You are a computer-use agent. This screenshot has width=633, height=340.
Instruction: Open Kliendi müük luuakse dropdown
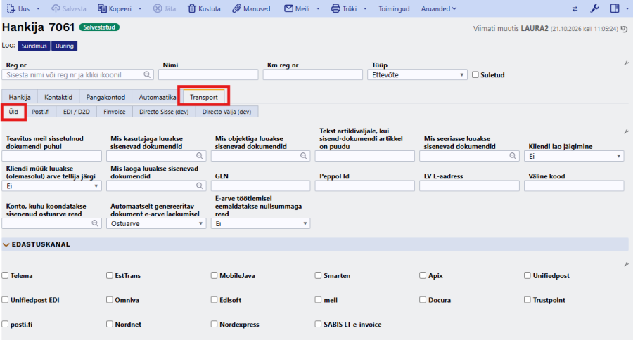tap(51, 186)
